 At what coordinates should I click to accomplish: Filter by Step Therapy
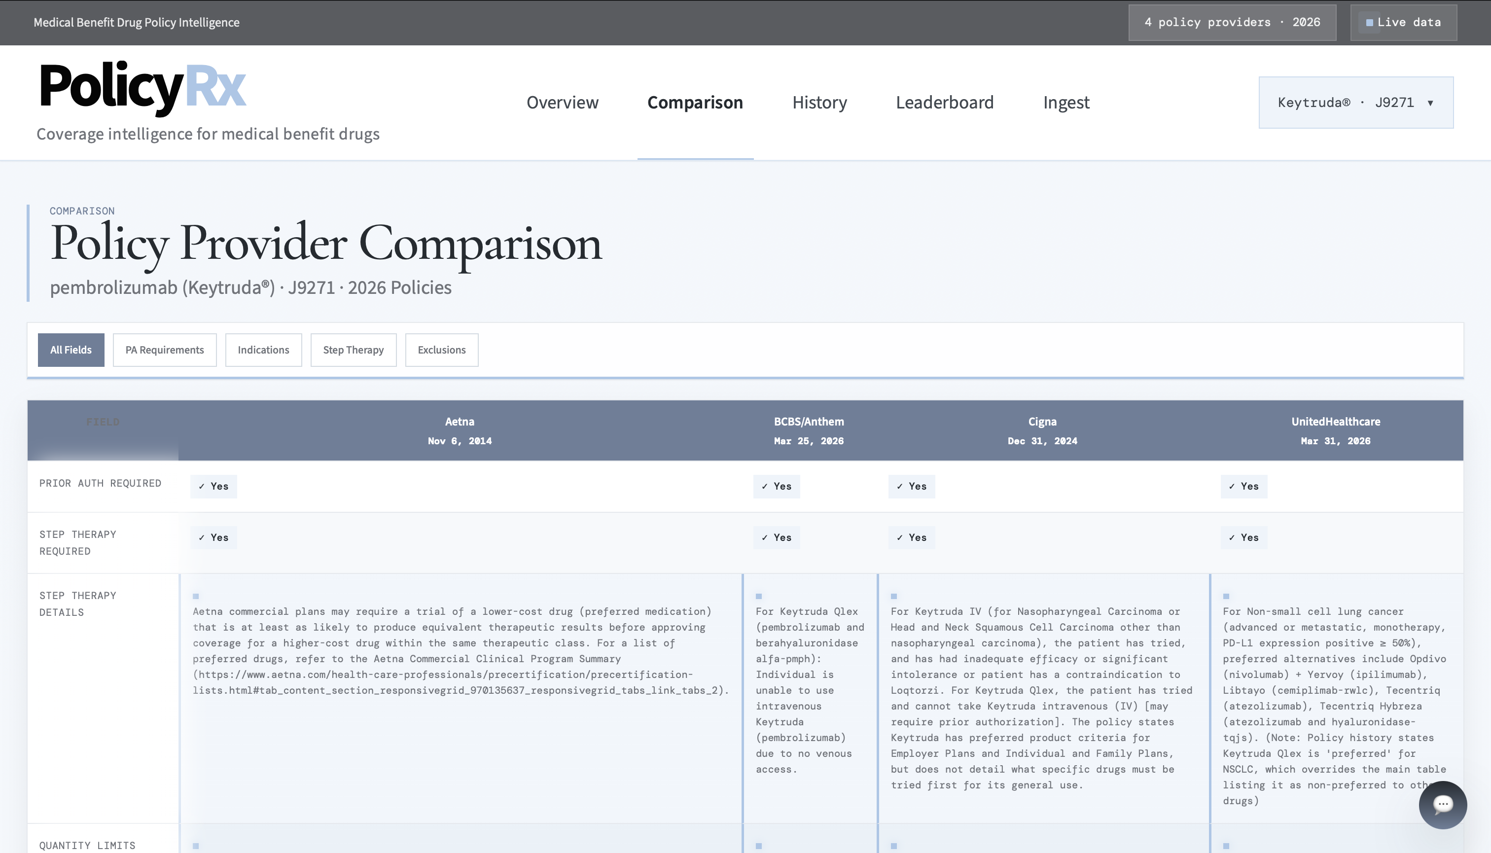tap(353, 350)
